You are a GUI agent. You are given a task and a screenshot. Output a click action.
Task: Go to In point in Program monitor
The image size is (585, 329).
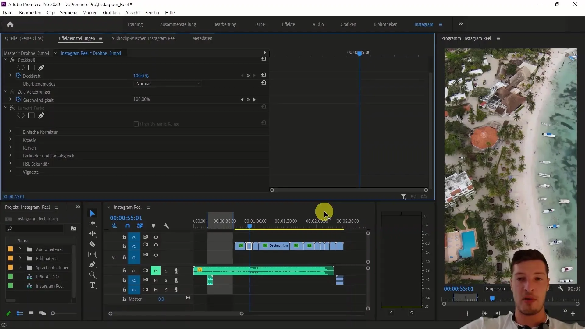click(484, 313)
